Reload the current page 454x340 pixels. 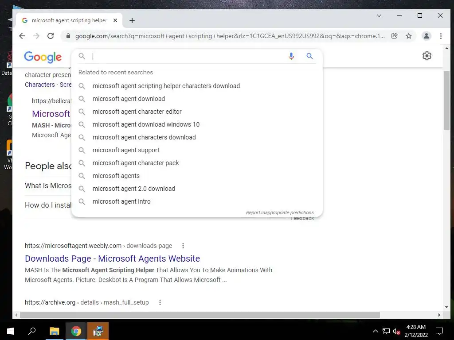(51, 36)
